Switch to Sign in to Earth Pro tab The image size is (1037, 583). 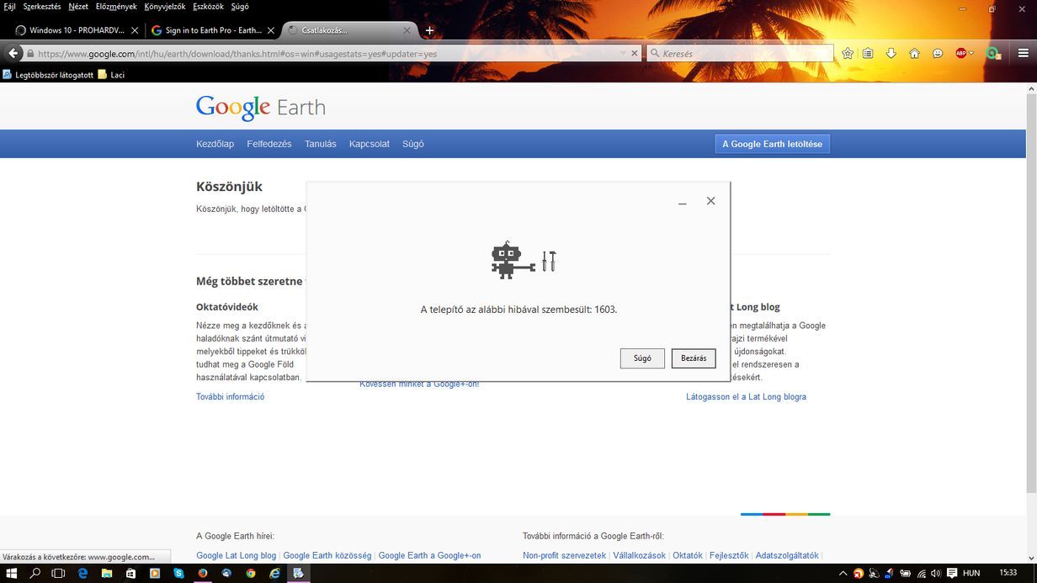point(213,30)
